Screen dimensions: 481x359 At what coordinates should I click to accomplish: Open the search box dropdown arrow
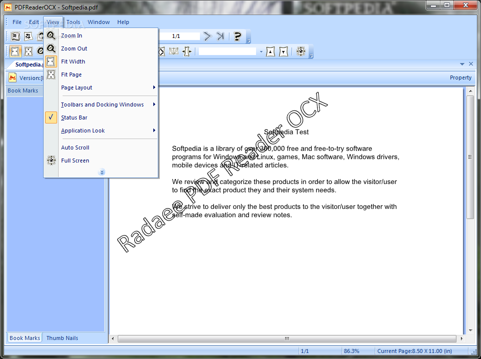tap(261, 51)
